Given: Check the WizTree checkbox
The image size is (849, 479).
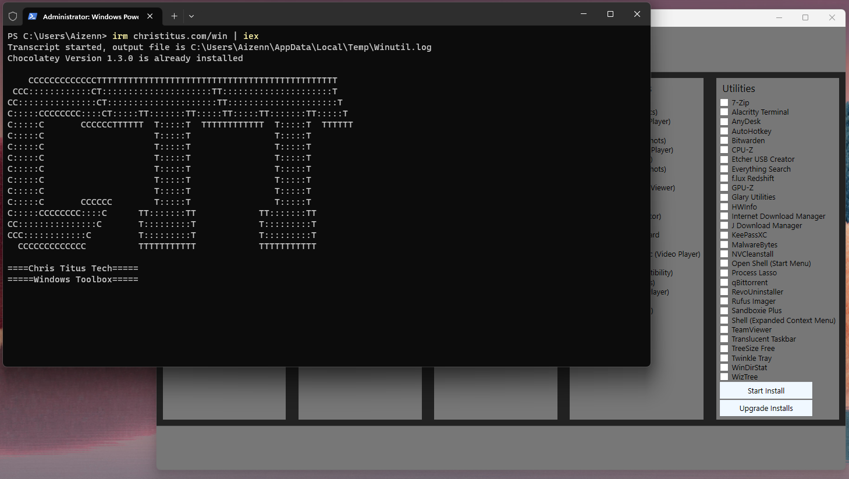Looking at the screenshot, I should pyautogui.click(x=724, y=377).
